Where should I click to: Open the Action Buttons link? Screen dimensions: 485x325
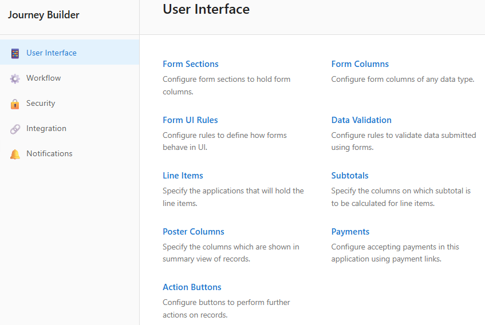click(x=192, y=287)
